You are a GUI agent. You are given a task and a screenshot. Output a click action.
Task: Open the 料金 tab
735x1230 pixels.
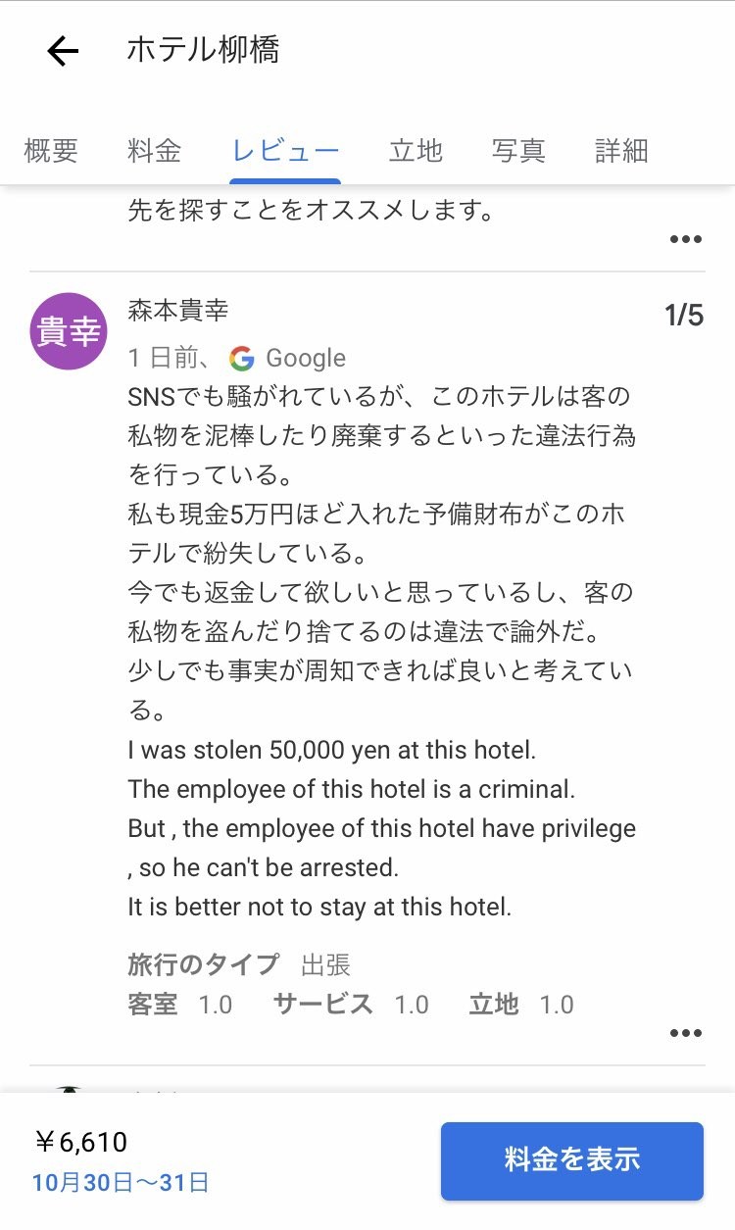click(x=154, y=151)
